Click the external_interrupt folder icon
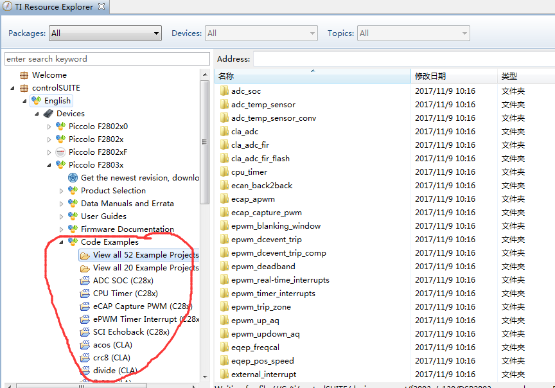Viewport: 555px width, 388px height. (x=224, y=375)
